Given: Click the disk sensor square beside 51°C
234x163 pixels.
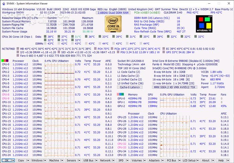Looking at the screenshot, I should pyautogui.click(x=73, y=36).
